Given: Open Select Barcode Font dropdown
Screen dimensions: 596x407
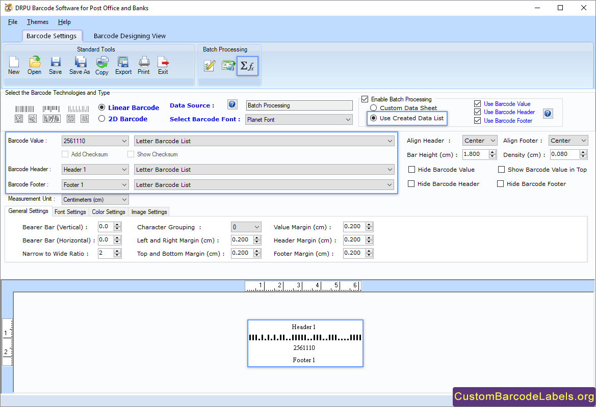Looking at the screenshot, I should tap(299, 120).
